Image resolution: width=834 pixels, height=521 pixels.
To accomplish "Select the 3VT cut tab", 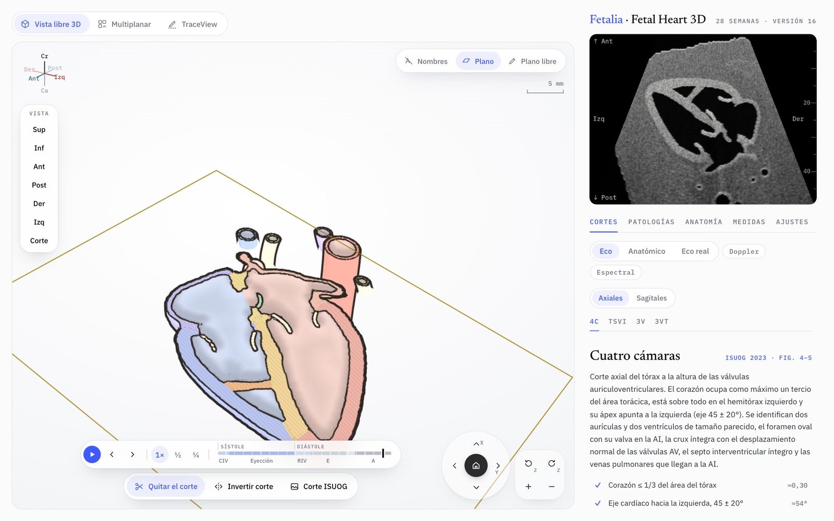I will pyautogui.click(x=661, y=322).
